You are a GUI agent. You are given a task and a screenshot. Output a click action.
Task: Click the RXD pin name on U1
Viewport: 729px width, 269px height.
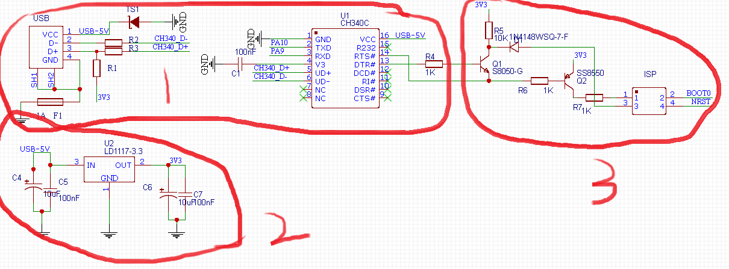tap(324, 56)
